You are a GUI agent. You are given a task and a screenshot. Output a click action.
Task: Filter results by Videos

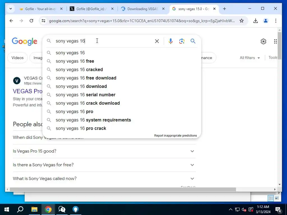[18, 58]
